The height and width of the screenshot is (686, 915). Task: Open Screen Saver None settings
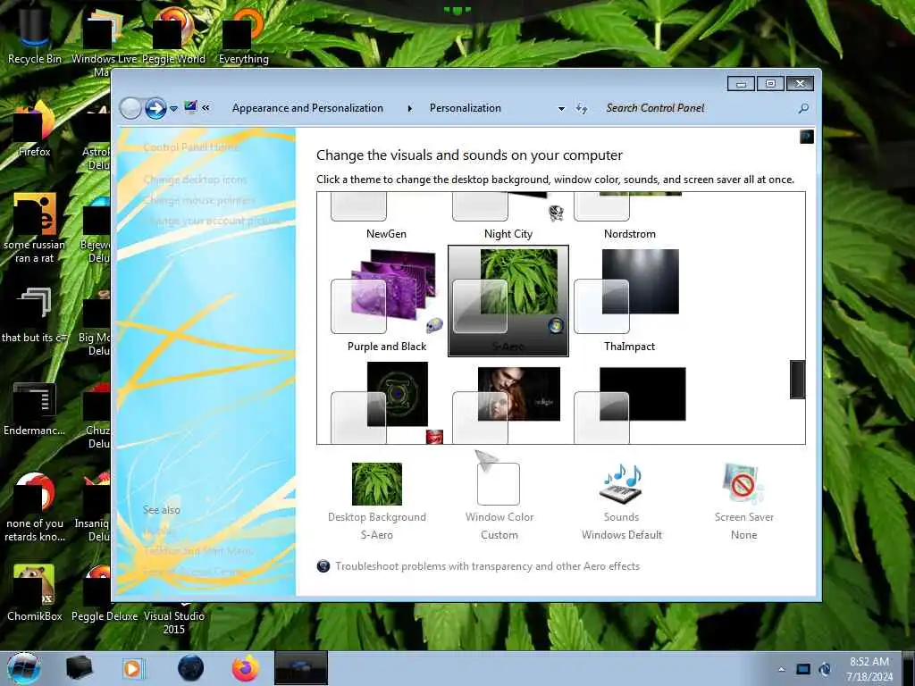click(744, 502)
